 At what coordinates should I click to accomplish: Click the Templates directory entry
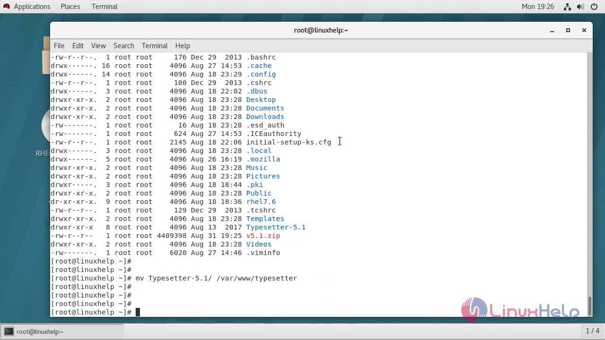(265, 219)
